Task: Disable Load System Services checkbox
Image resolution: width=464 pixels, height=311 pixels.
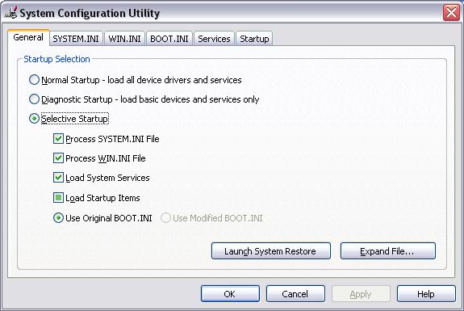Action: [x=58, y=178]
